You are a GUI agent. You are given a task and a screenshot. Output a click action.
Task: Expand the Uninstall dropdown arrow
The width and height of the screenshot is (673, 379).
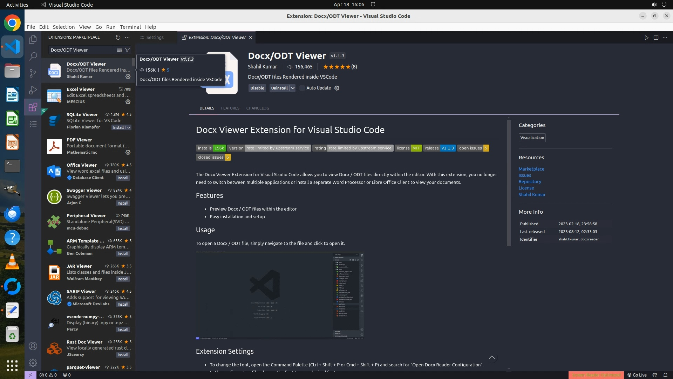(x=292, y=88)
